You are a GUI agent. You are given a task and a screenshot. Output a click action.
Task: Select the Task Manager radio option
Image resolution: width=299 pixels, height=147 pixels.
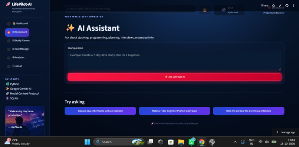click(9, 49)
